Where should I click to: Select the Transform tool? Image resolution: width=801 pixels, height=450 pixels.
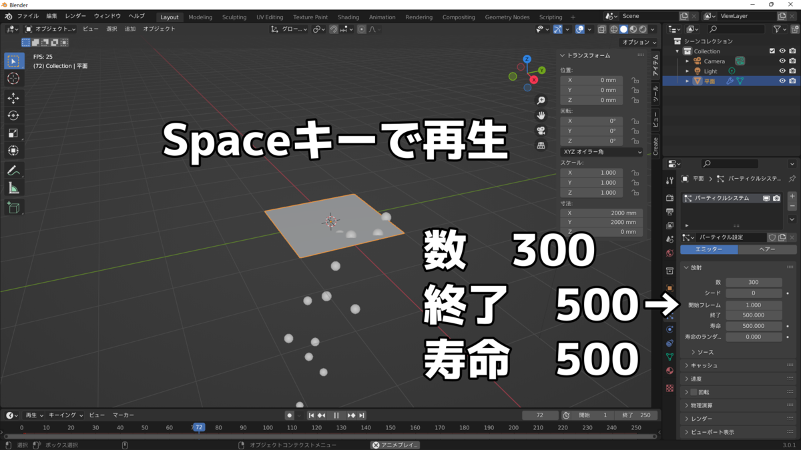click(13, 150)
